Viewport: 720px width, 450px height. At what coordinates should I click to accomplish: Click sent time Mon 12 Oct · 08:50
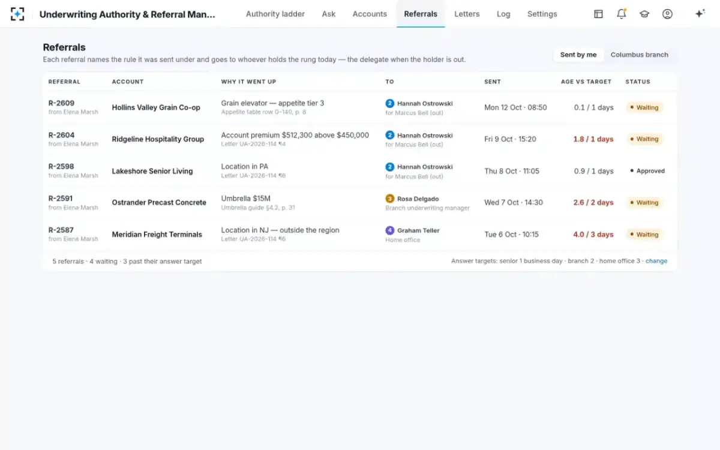pos(515,107)
